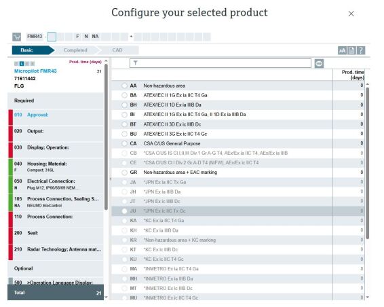Click the material number 71611442

pyautogui.click(x=24, y=79)
